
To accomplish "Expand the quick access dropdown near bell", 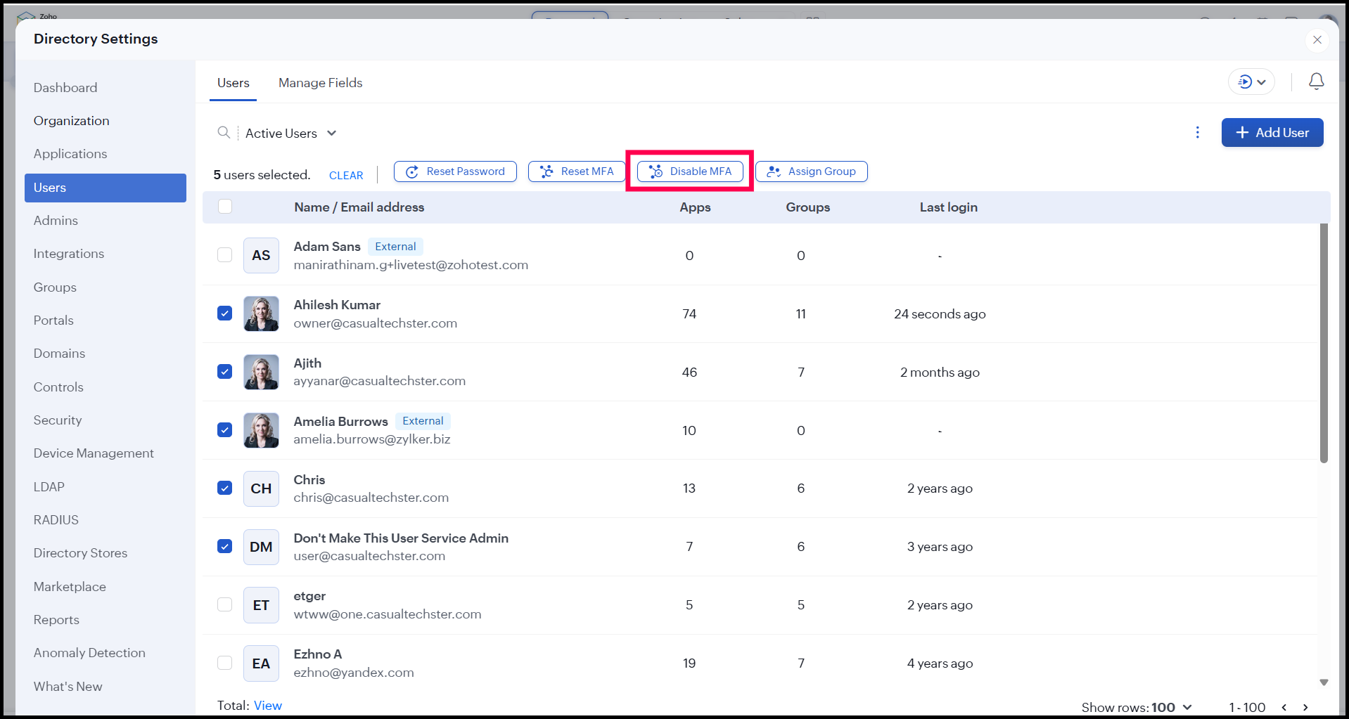I will (x=1251, y=82).
